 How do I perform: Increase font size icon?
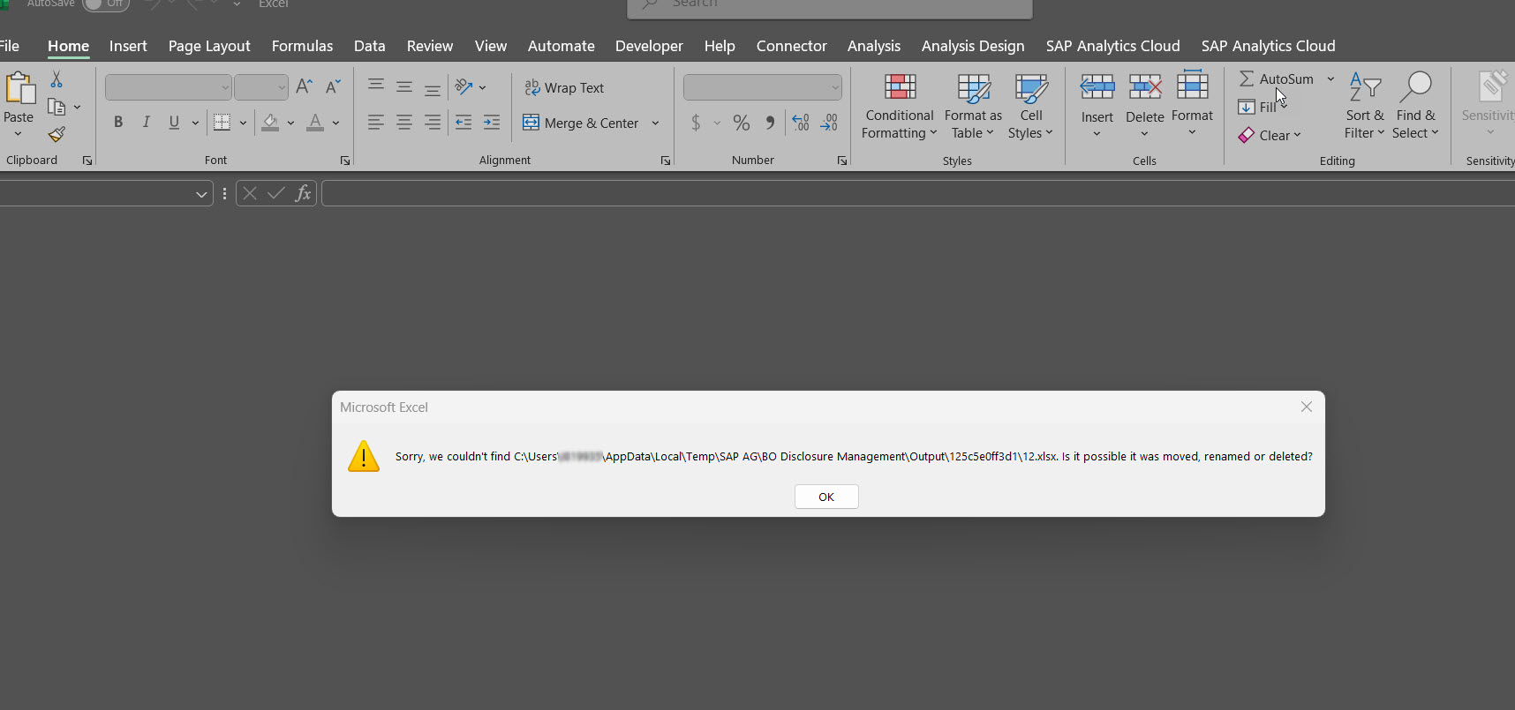click(x=304, y=86)
